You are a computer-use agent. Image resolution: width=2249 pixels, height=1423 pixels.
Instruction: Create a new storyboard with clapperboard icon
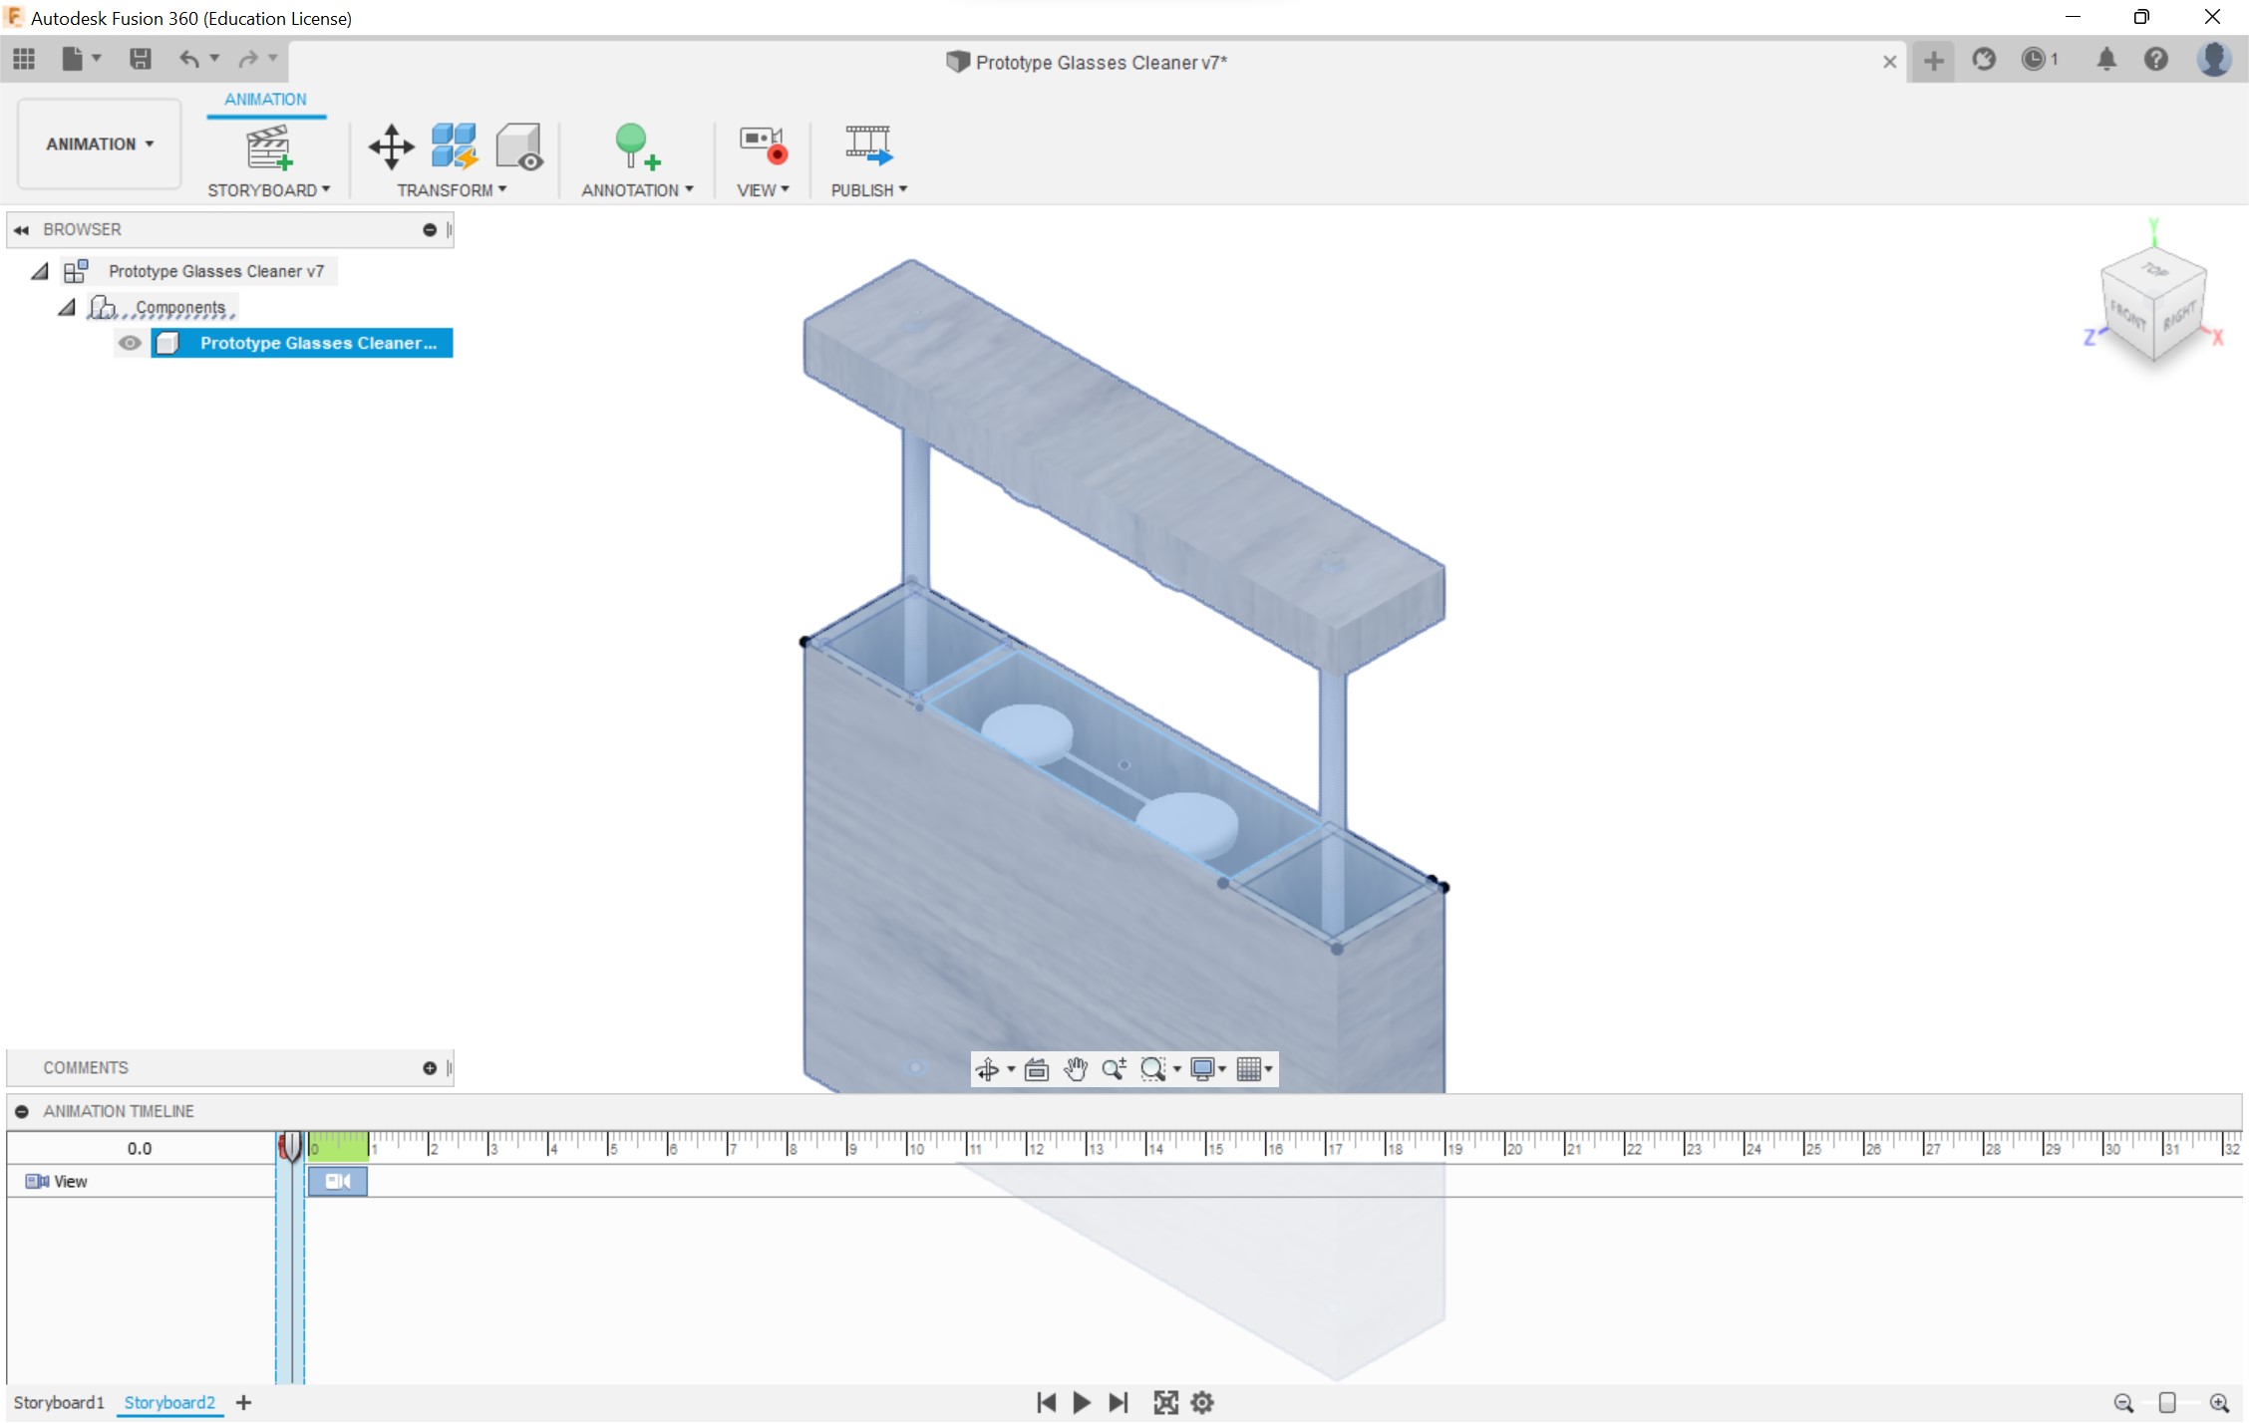point(268,146)
